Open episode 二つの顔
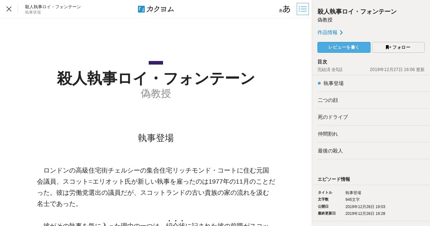430x226 pixels. pyautogui.click(x=374, y=100)
